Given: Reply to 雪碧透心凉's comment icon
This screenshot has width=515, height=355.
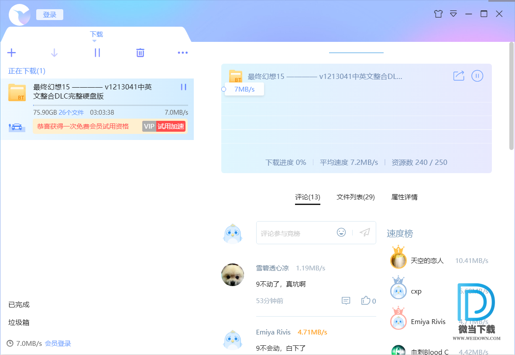Looking at the screenshot, I should [346, 300].
